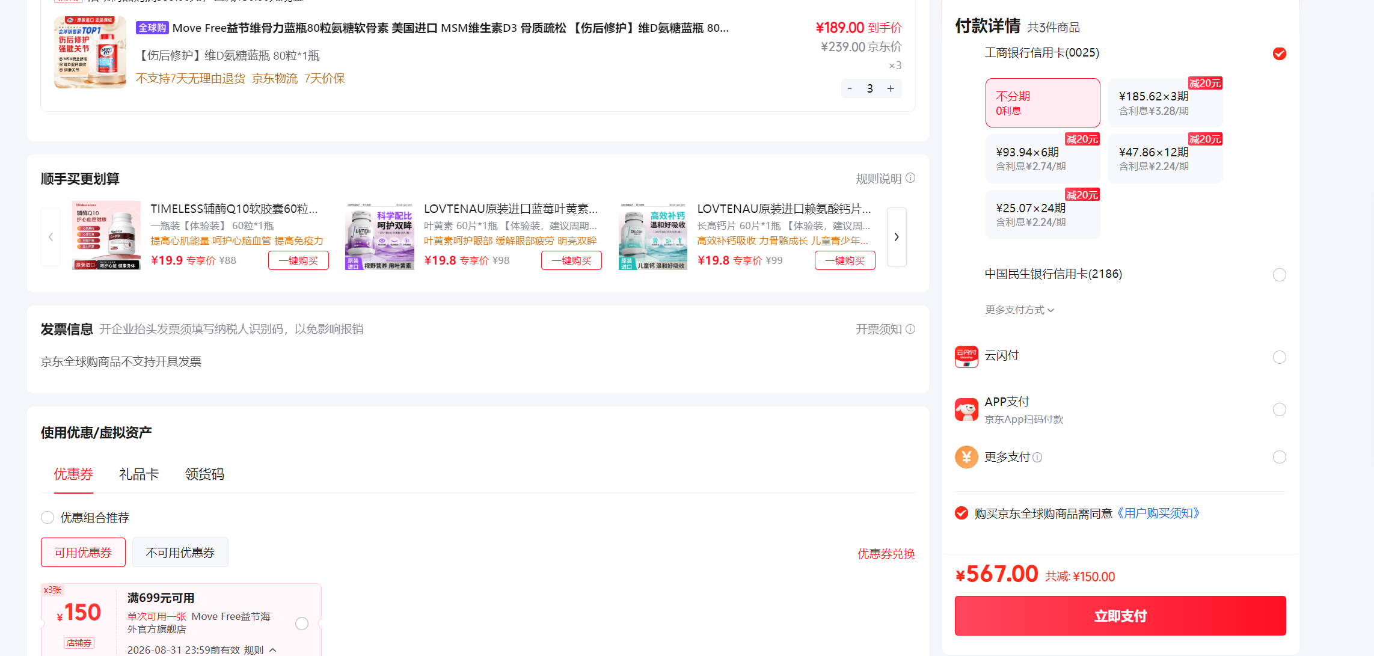Click the 云闪付 payment logo icon
The height and width of the screenshot is (656, 1374).
(966, 357)
